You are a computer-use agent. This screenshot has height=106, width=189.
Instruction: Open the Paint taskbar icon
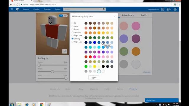click(x=49, y=104)
